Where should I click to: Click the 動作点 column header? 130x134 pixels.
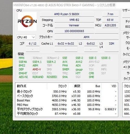click(x=22, y=86)
